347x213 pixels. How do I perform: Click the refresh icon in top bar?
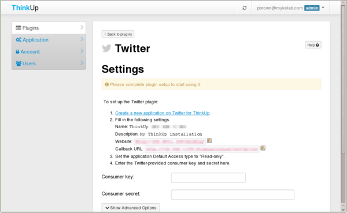tap(244, 8)
